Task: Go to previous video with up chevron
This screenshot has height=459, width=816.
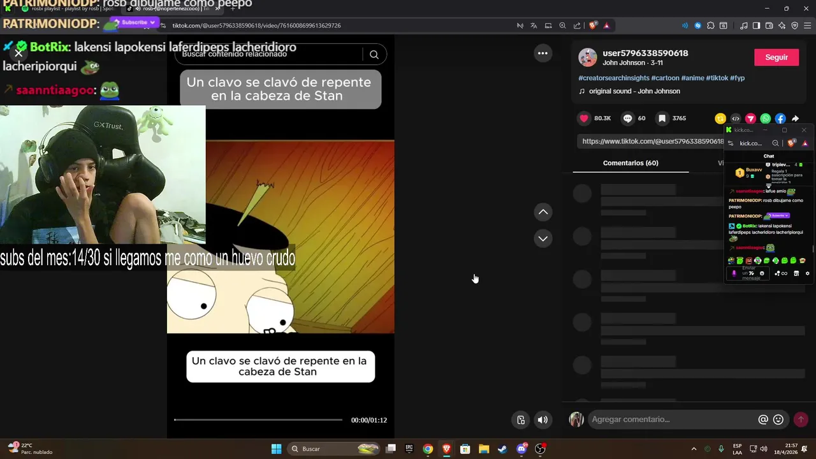Action: pyautogui.click(x=543, y=212)
